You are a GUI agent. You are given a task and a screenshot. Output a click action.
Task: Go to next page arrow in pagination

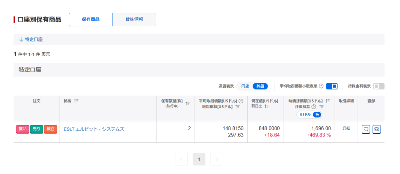[216, 159]
